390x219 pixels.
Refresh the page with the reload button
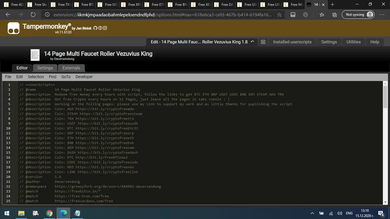pyautogui.click(x=33, y=15)
